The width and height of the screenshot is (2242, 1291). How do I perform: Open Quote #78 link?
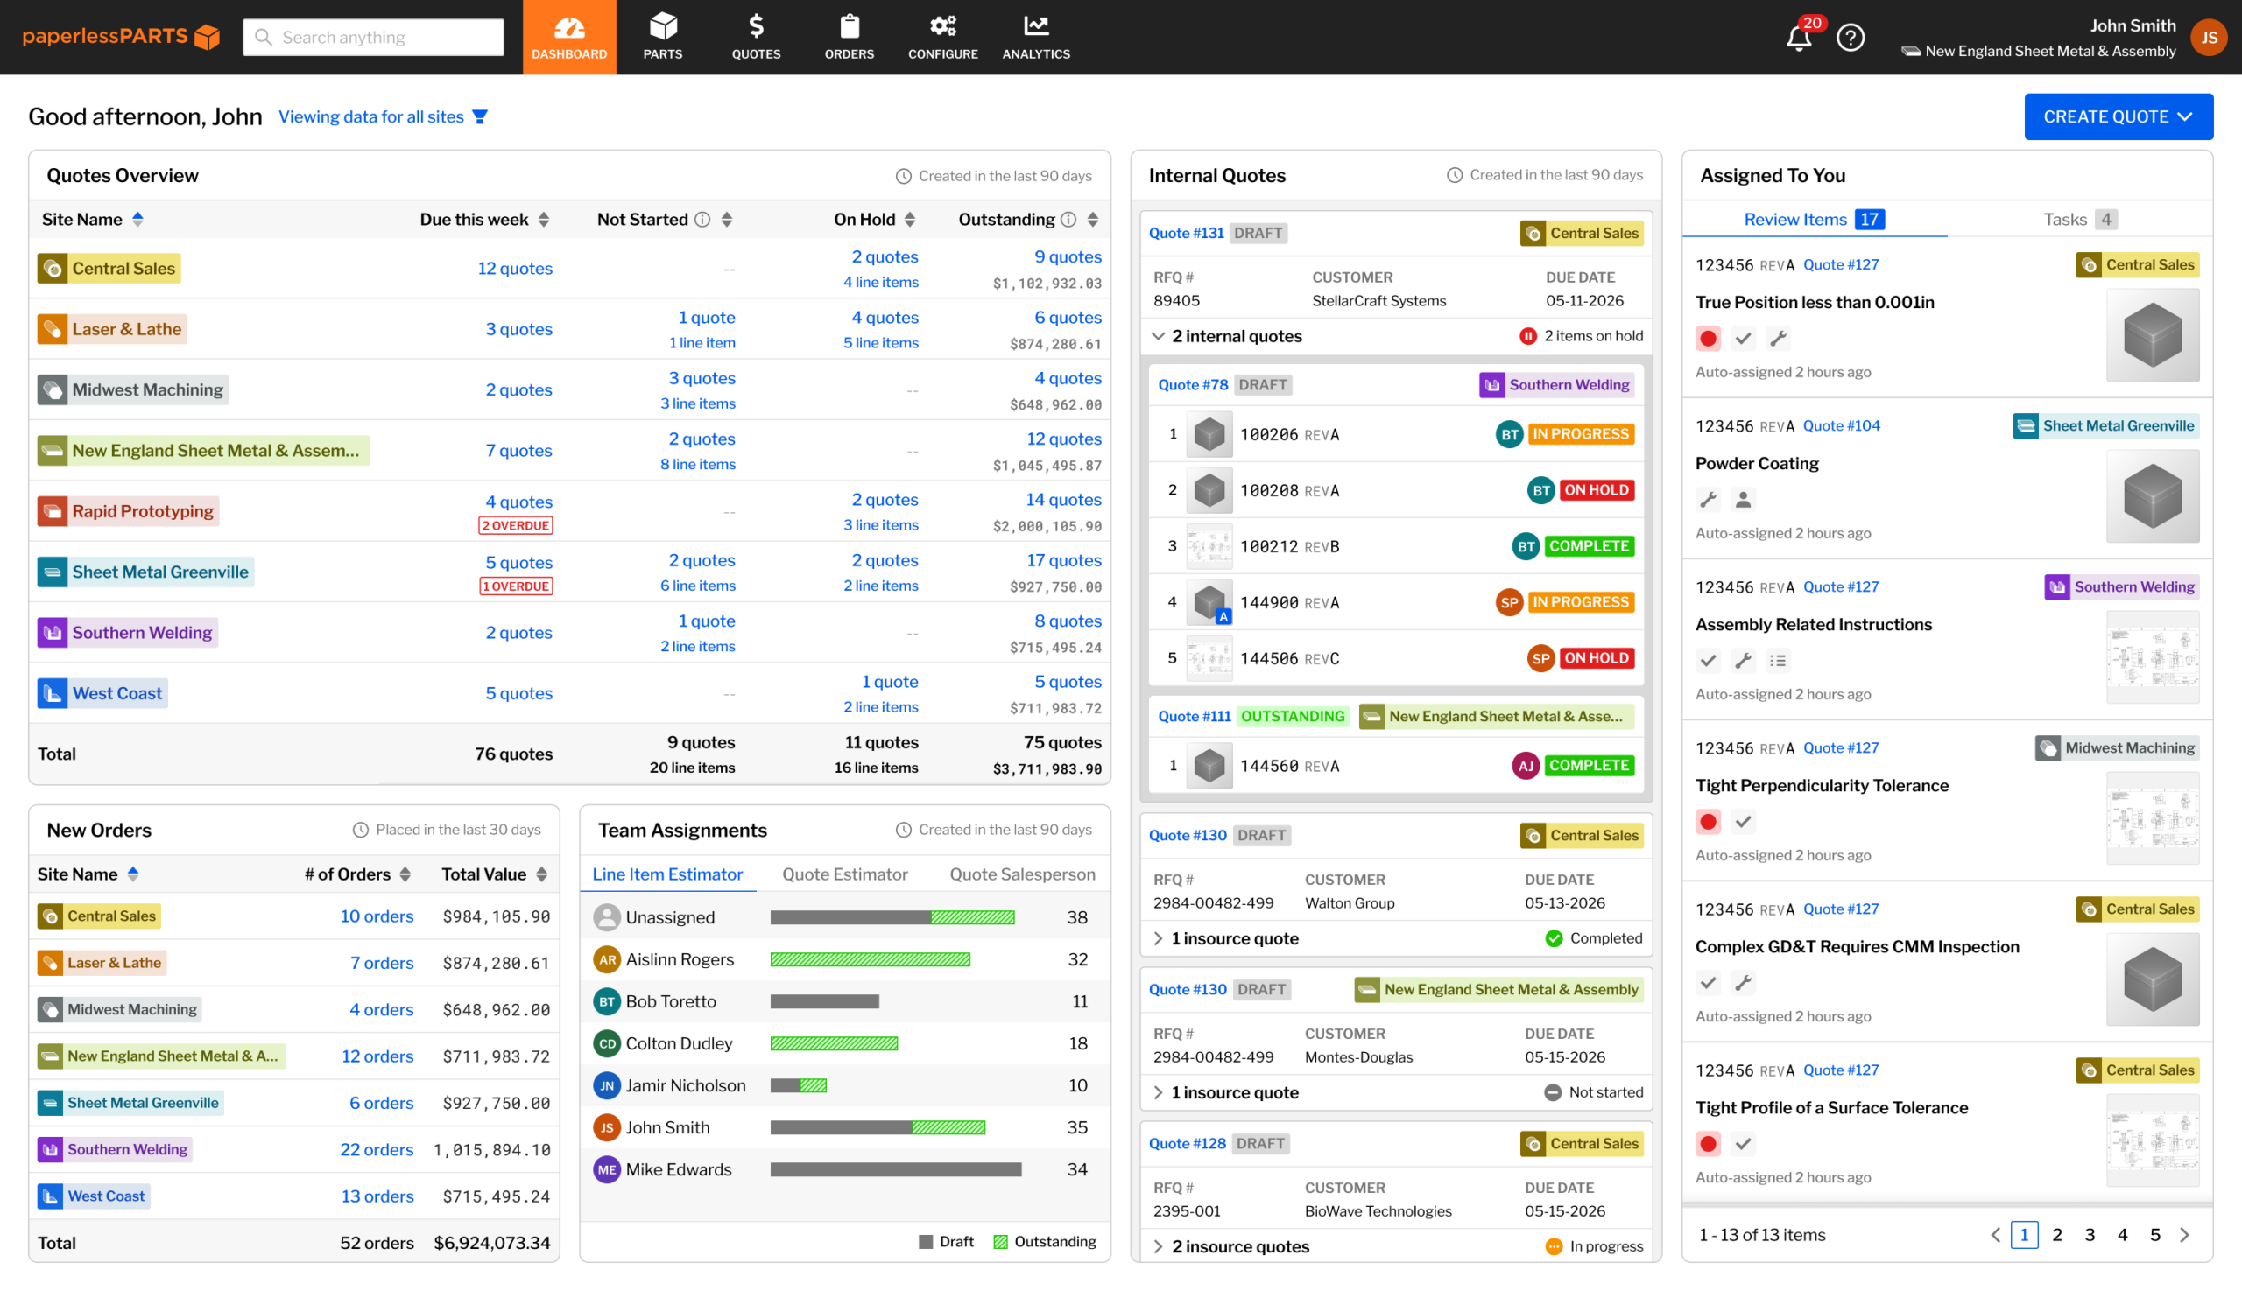click(x=1193, y=385)
